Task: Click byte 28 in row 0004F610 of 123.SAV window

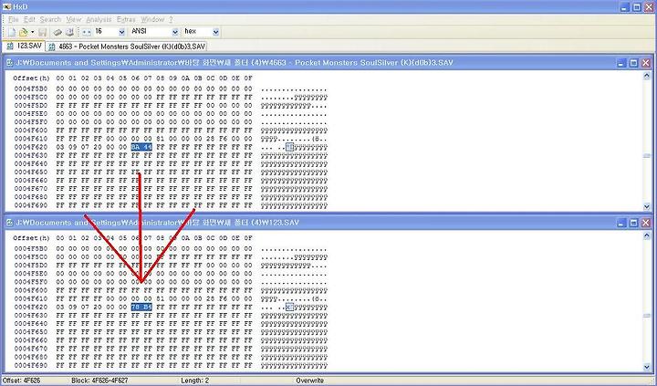Action: [x=211, y=298]
